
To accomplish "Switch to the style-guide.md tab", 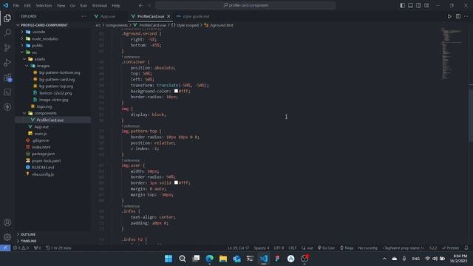I will 196,16.
